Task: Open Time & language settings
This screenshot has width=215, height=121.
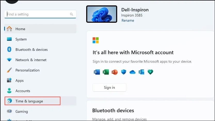Action: pyautogui.click(x=40, y=101)
